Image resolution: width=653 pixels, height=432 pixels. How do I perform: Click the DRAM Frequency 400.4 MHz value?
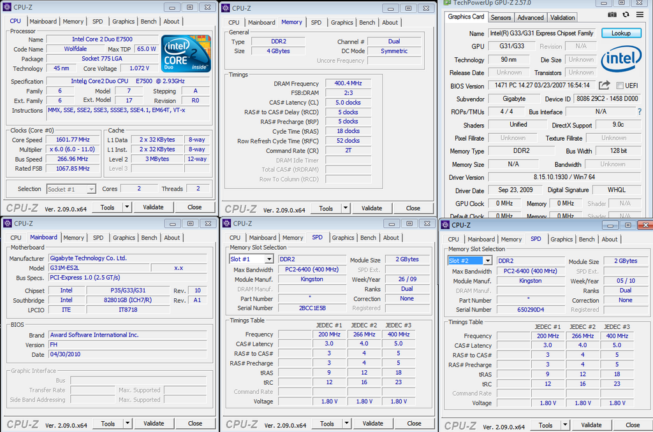(x=348, y=83)
